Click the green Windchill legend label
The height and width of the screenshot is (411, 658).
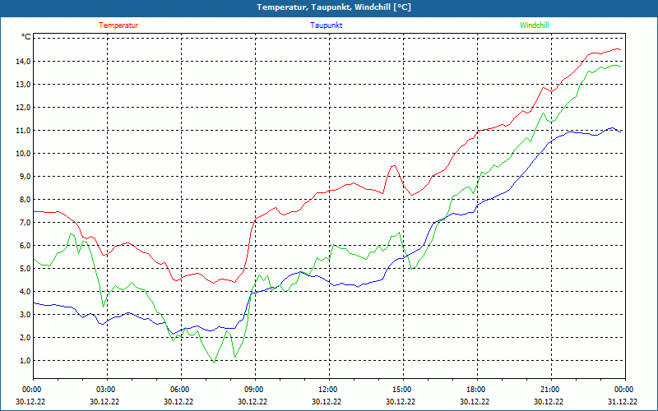(x=534, y=25)
